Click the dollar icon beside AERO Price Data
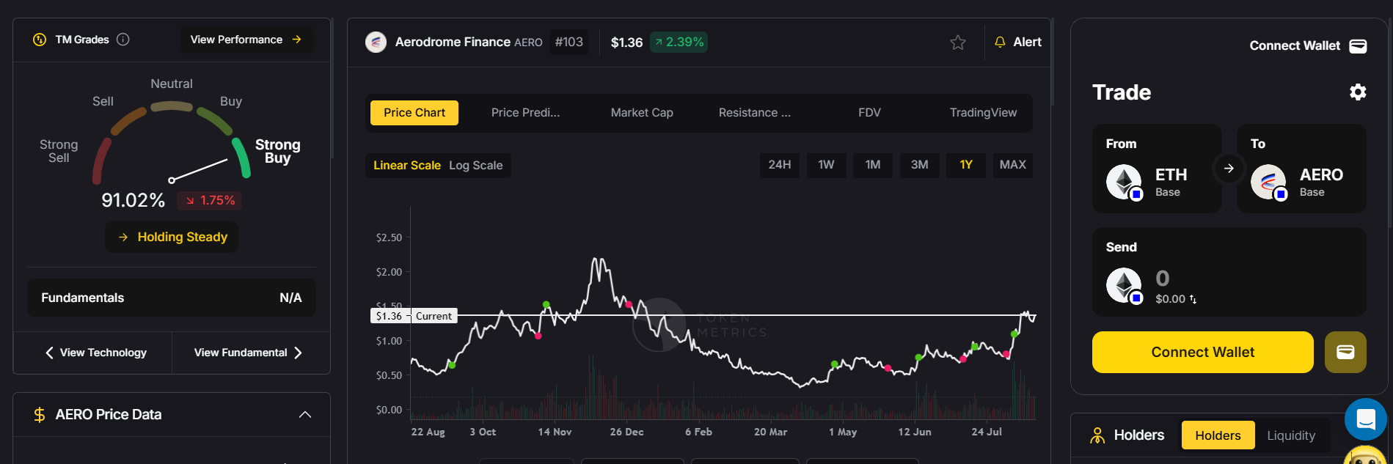The image size is (1393, 464). (40, 415)
